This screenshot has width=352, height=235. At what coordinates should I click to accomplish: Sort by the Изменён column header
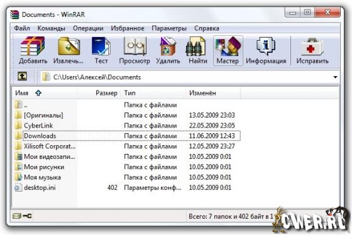(213, 93)
